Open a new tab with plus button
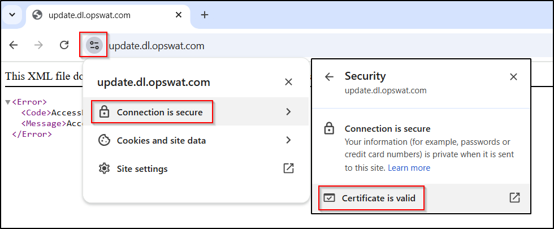 pos(204,15)
